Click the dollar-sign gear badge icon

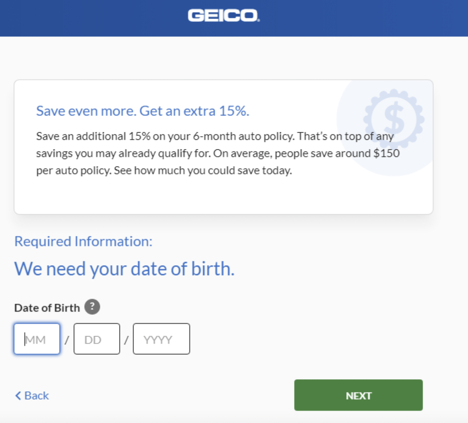click(394, 119)
